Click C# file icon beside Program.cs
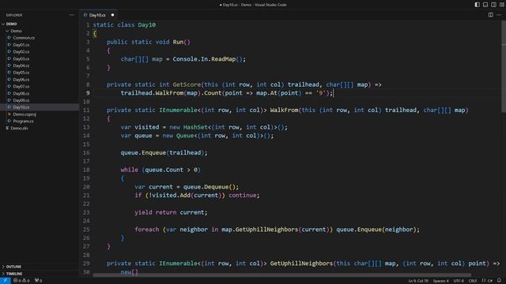This screenshot has width=506, height=284. (x=9, y=121)
